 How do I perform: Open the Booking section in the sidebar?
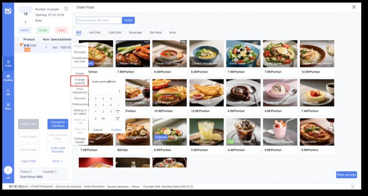click(x=8, y=78)
